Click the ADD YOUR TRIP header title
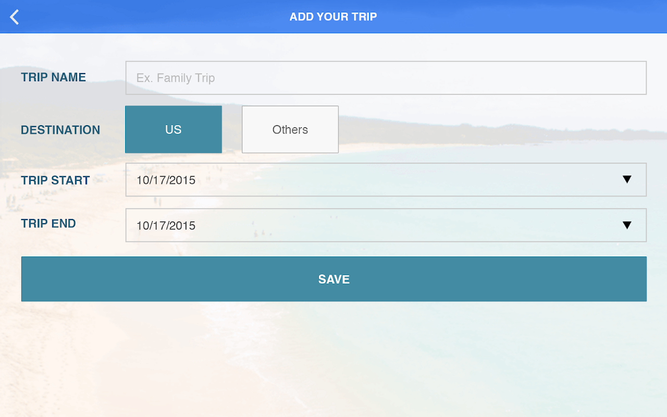Viewport: 667px width, 417px height. (333, 17)
